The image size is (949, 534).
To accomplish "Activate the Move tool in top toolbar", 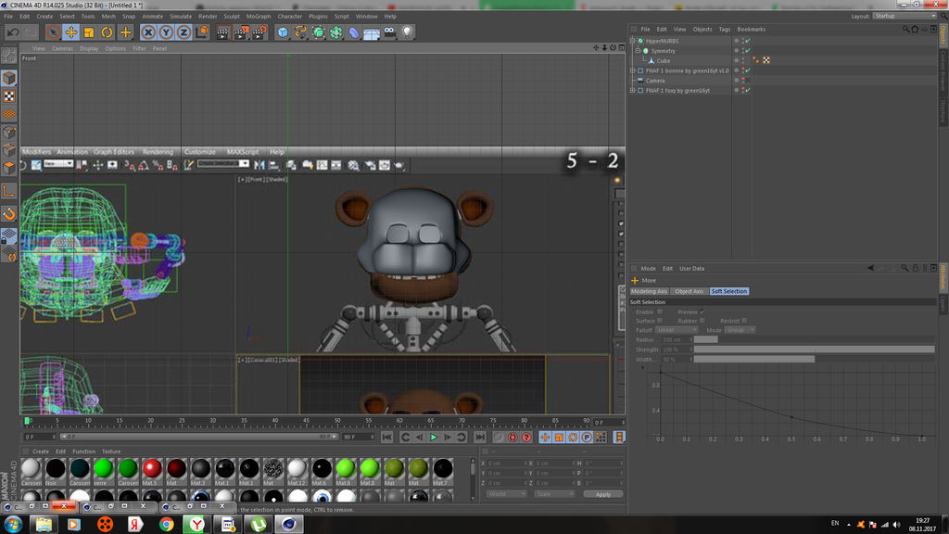I will (70, 32).
